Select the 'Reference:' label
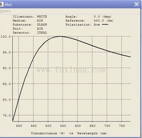142x138 pixels. pyautogui.click(x=75, y=21)
